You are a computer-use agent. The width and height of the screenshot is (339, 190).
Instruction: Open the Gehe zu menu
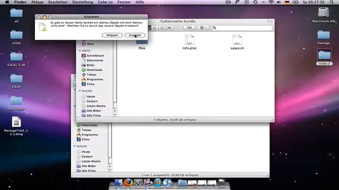point(105,2)
